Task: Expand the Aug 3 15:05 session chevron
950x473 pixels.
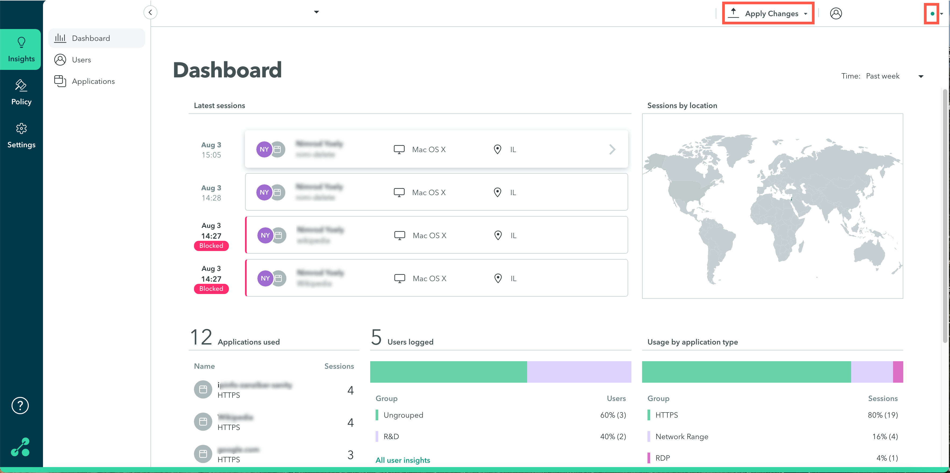Action: tap(612, 149)
